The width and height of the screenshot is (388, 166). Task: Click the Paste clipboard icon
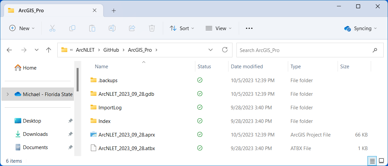(92, 28)
